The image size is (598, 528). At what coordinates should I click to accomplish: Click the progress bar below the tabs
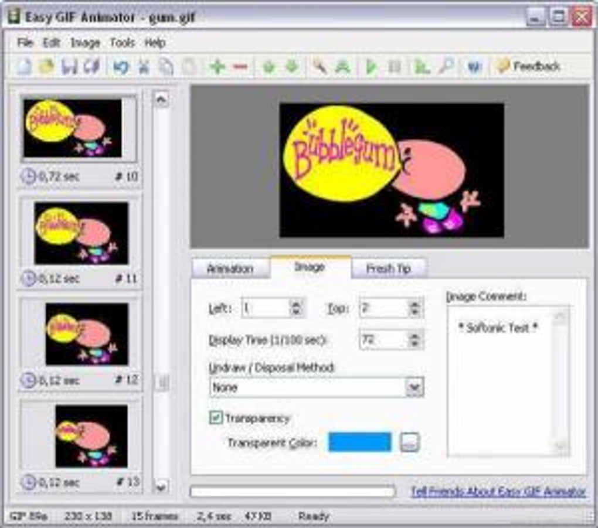[293, 491]
